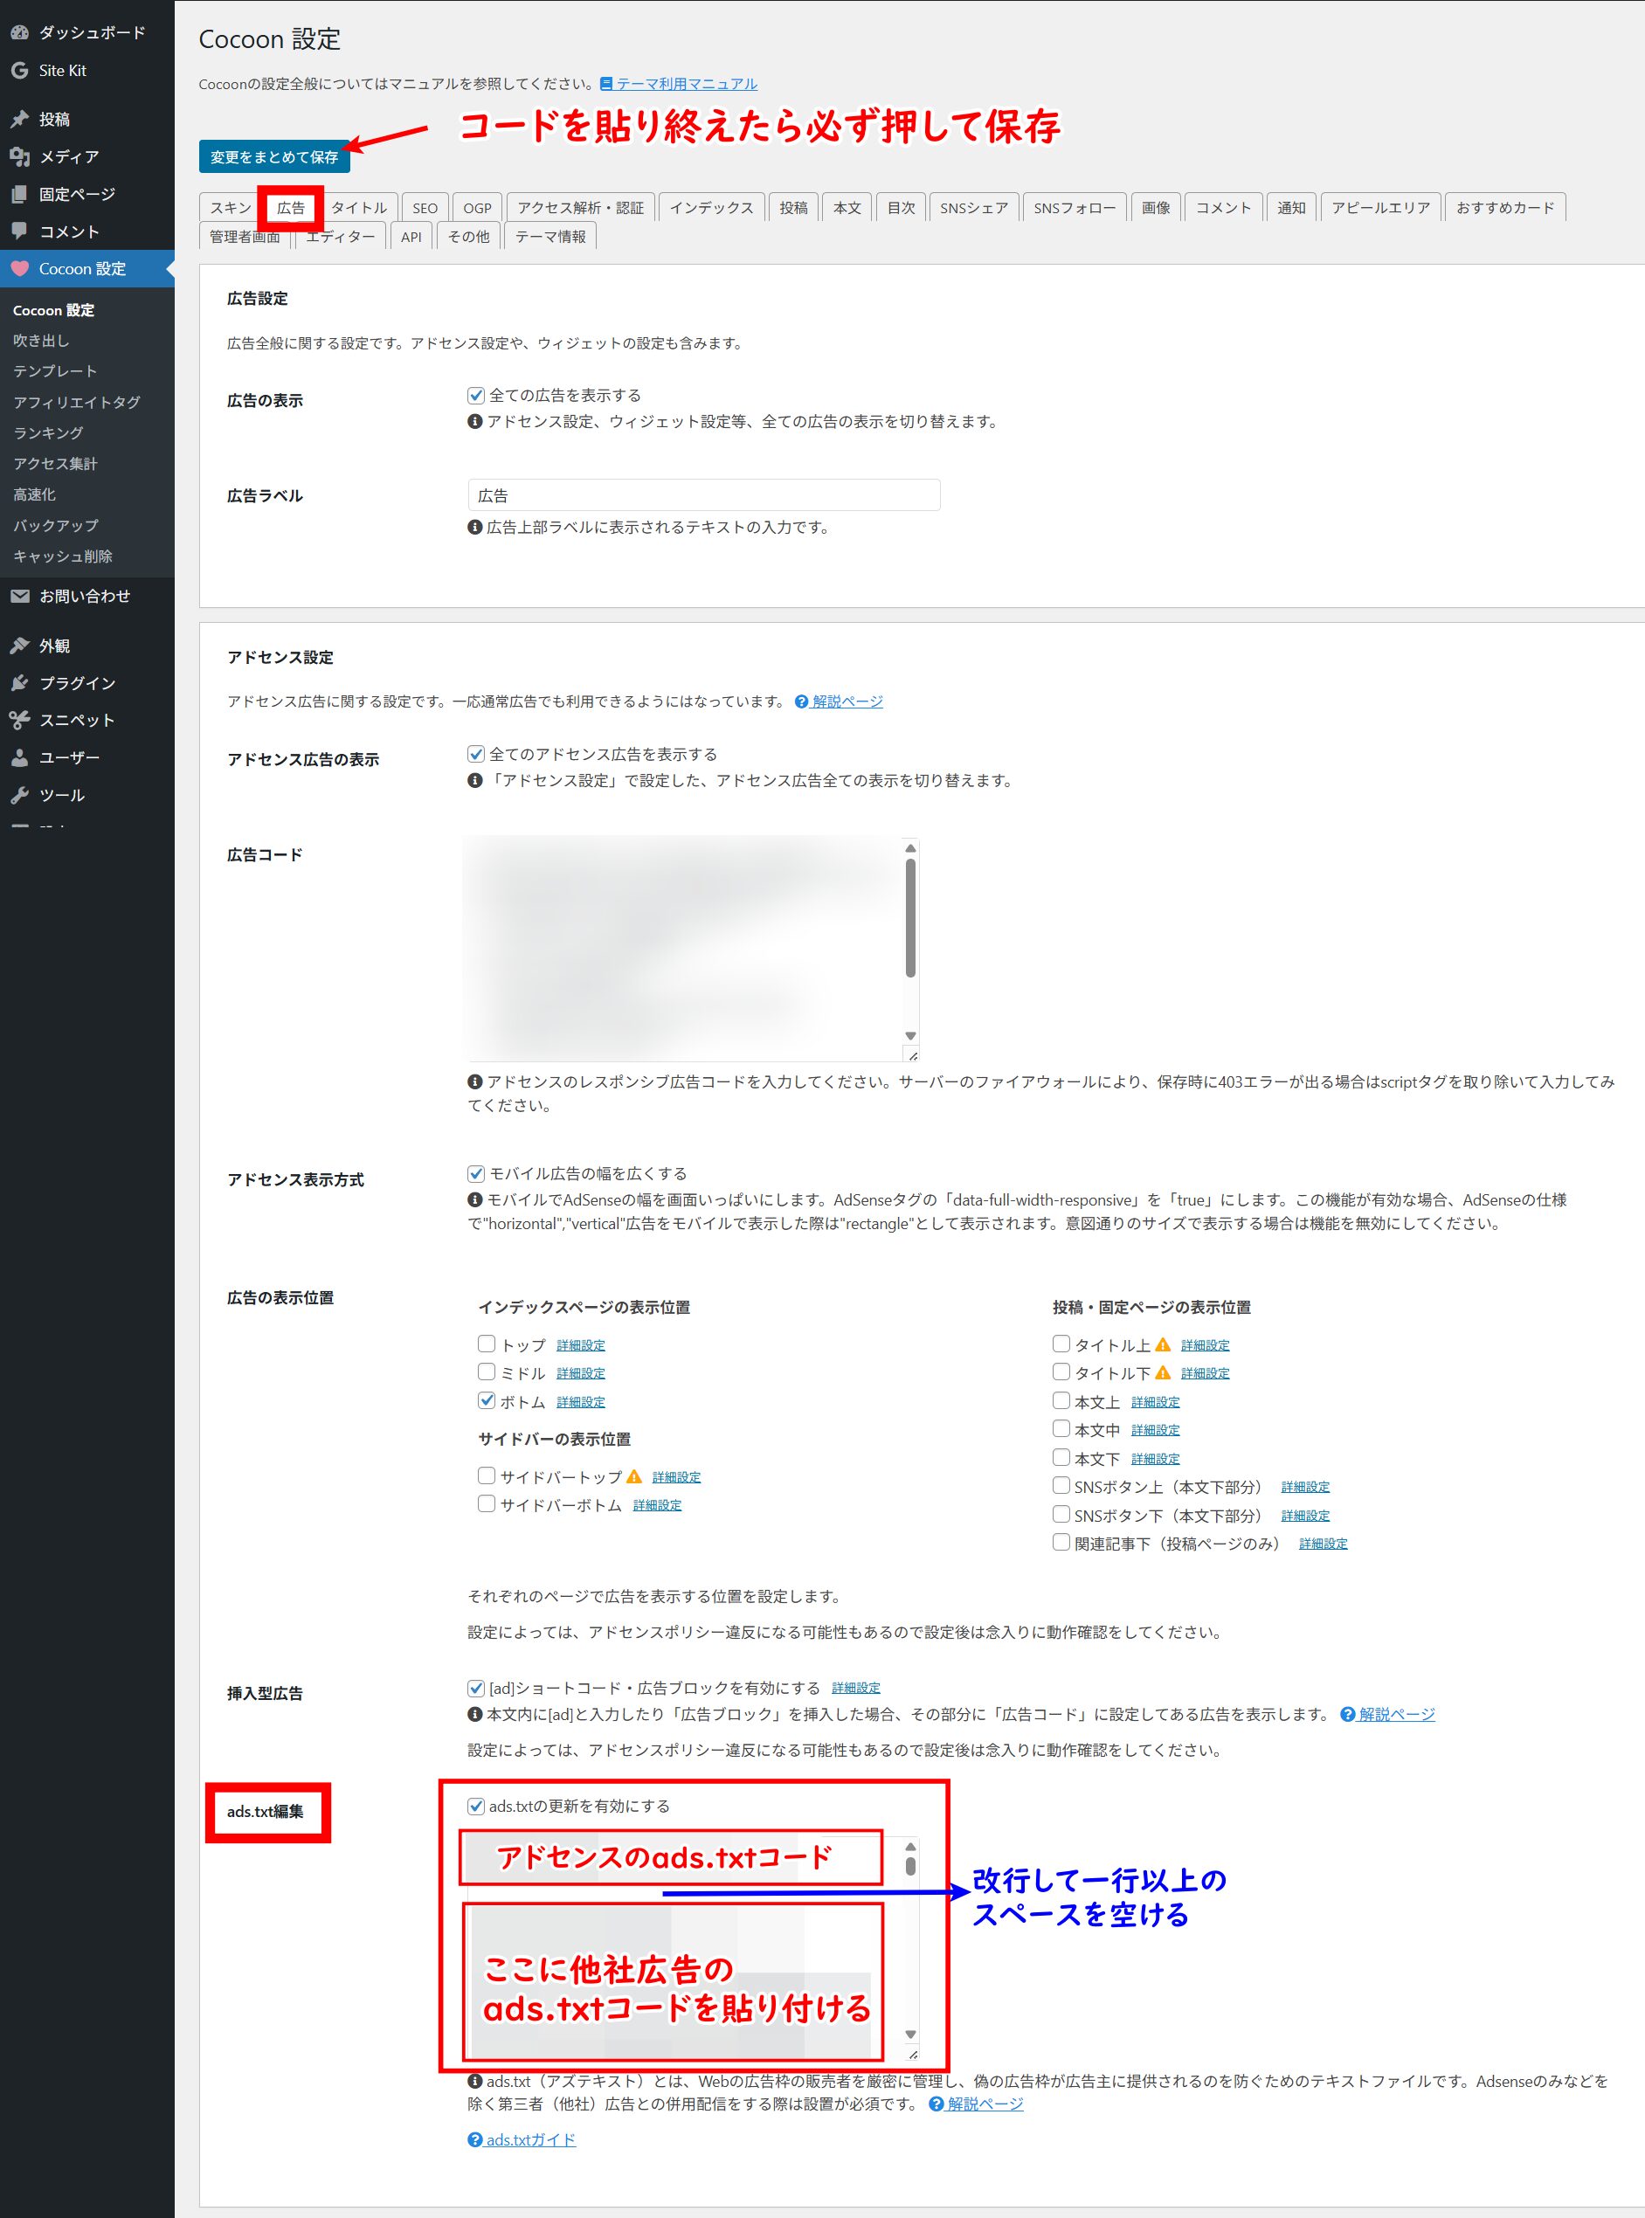Screen dimensions: 1645x2218
Task: Click the 固定ページ pages icon
Action: (x=19, y=194)
